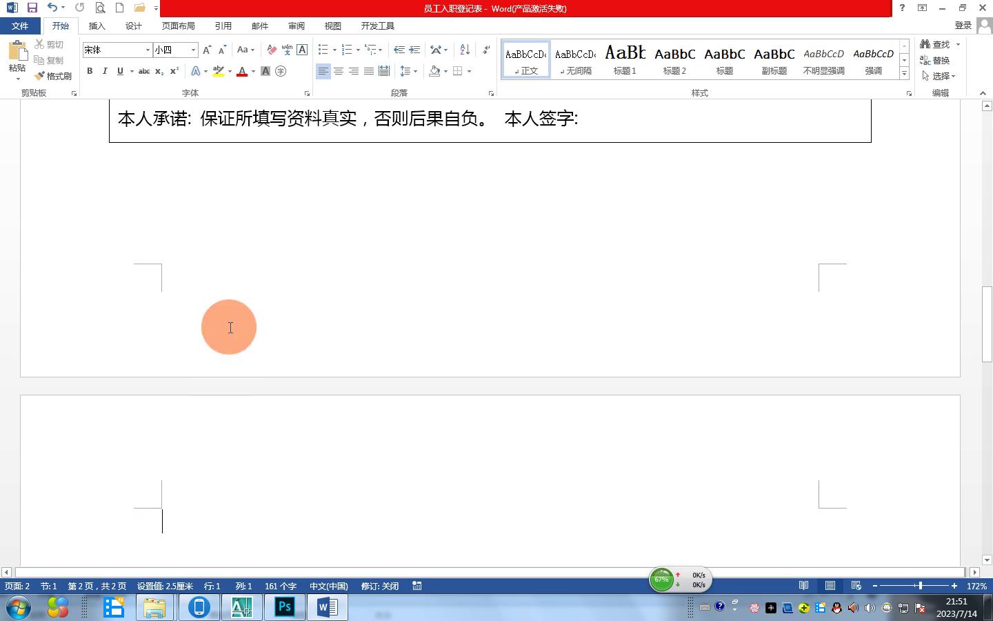The width and height of the screenshot is (993, 621).
Task: Apply strikethrough formatting to text
Action: (x=143, y=71)
